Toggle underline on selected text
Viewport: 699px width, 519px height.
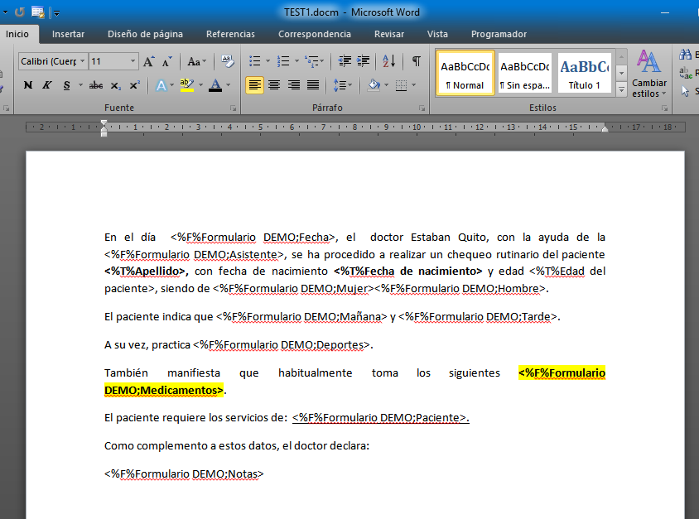point(66,84)
